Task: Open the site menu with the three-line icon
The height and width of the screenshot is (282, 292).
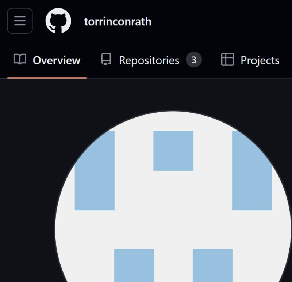Action: [19, 21]
